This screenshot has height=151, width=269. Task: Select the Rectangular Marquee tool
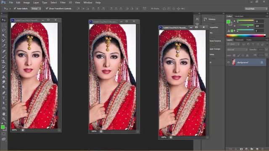click(x=4, y=25)
